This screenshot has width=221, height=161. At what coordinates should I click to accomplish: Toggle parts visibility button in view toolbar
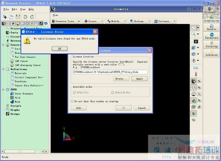pos(194,81)
